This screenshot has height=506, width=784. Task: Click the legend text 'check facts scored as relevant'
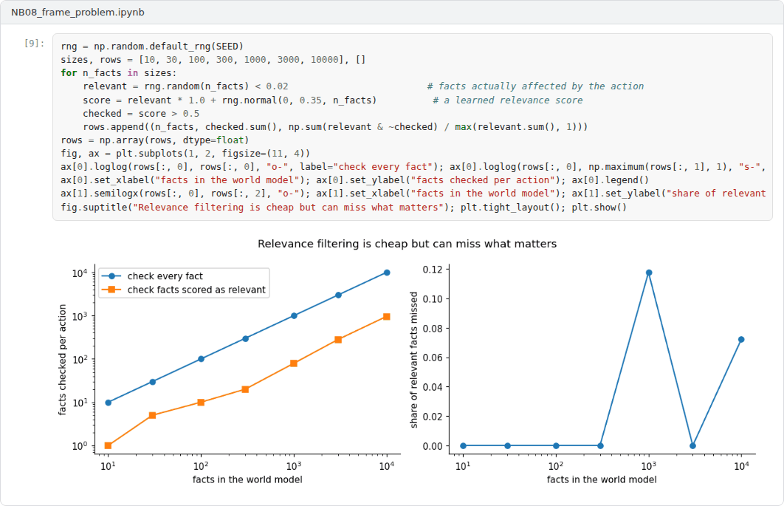pyautogui.click(x=196, y=290)
